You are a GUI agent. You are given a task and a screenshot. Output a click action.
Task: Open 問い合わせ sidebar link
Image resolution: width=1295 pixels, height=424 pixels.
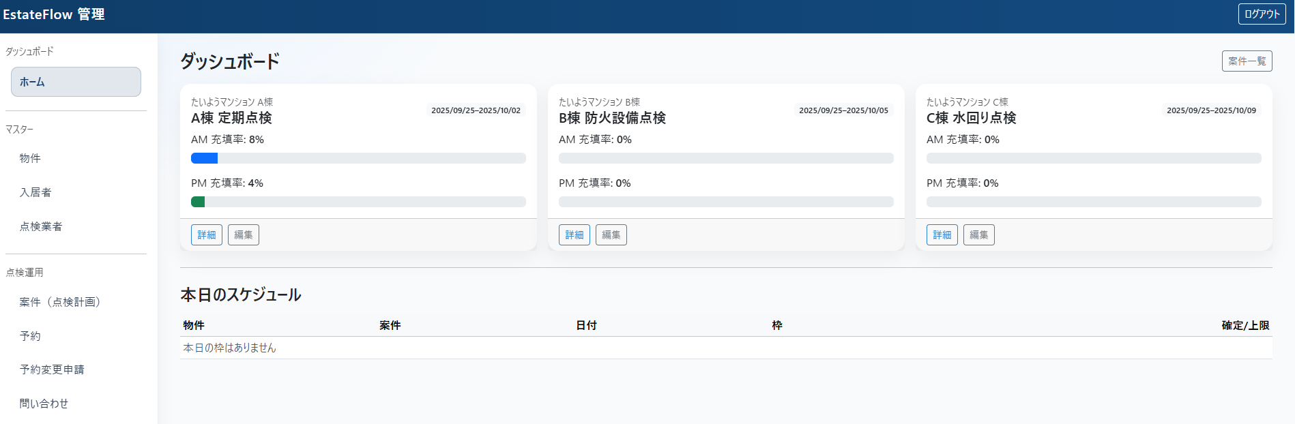tap(44, 404)
